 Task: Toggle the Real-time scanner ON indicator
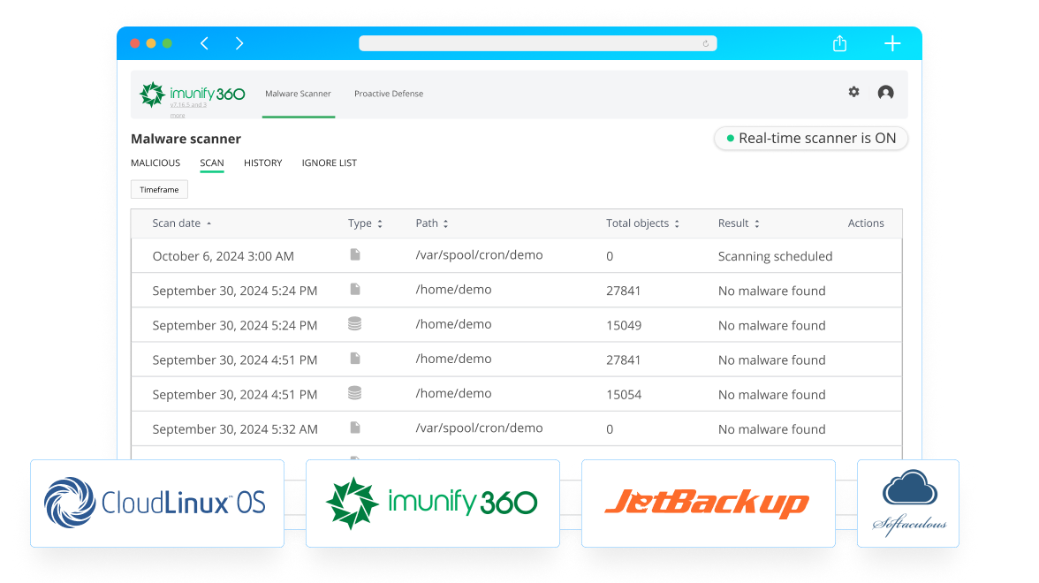[x=810, y=139]
